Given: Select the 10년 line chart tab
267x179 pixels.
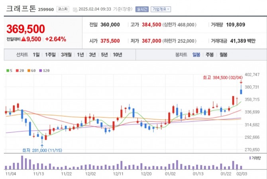Looking at the screenshot, I should pos(118,55).
